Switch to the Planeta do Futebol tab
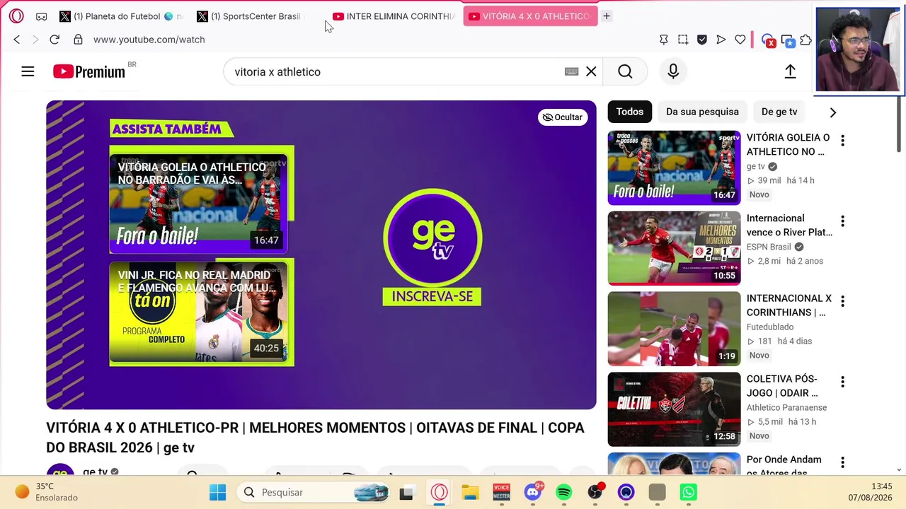Viewport: 906px width, 509px height. tap(120, 16)
